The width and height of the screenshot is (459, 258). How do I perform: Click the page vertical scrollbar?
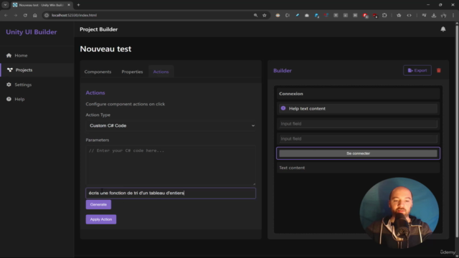[x=457, y=132]
